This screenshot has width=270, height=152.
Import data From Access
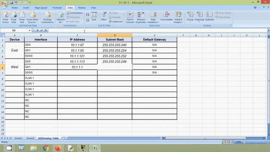click(5, 17)
